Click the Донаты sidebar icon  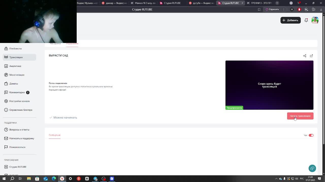[6, 84]
